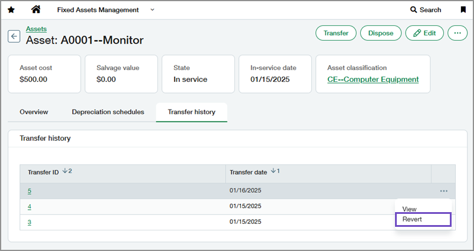Click the Dispose button

coord(381,33)
